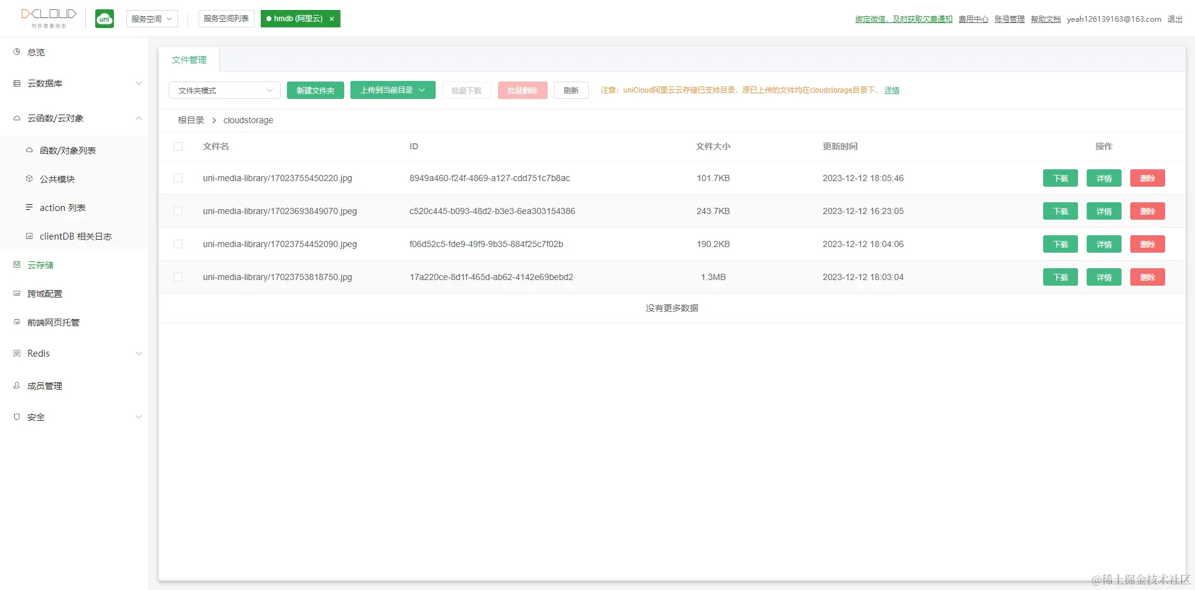
Task: Click the overview pie icon beside 总览
Action: pos(17,52)
